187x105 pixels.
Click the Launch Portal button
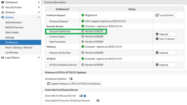165,15
